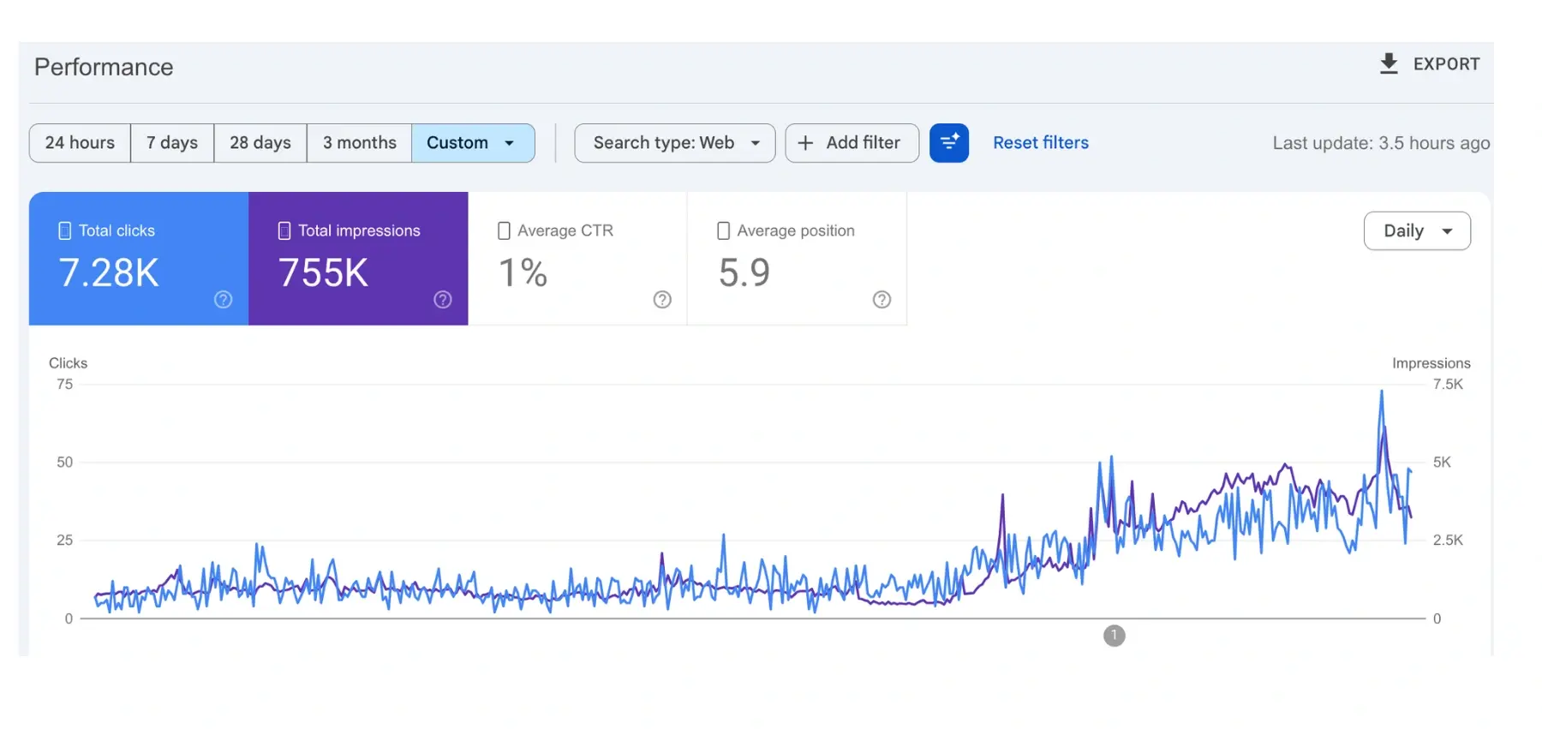Screen dimensions: 1542x729
Task: Click the 5.9 average position value
Action: (x=744, y=273)
